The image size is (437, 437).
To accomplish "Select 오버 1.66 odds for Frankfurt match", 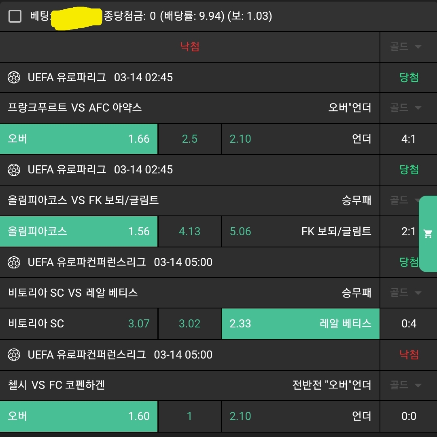I will (x=79, y=139).
